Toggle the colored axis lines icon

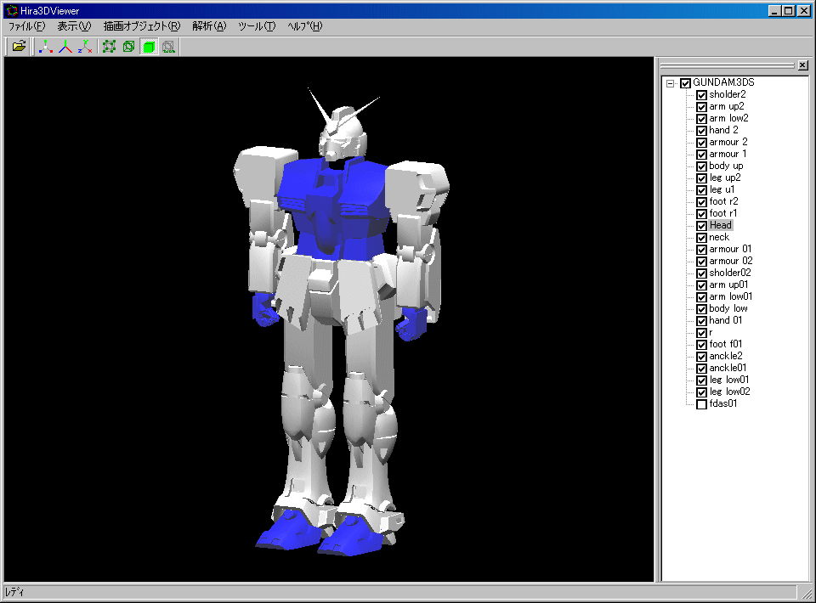tap(65, 47)
